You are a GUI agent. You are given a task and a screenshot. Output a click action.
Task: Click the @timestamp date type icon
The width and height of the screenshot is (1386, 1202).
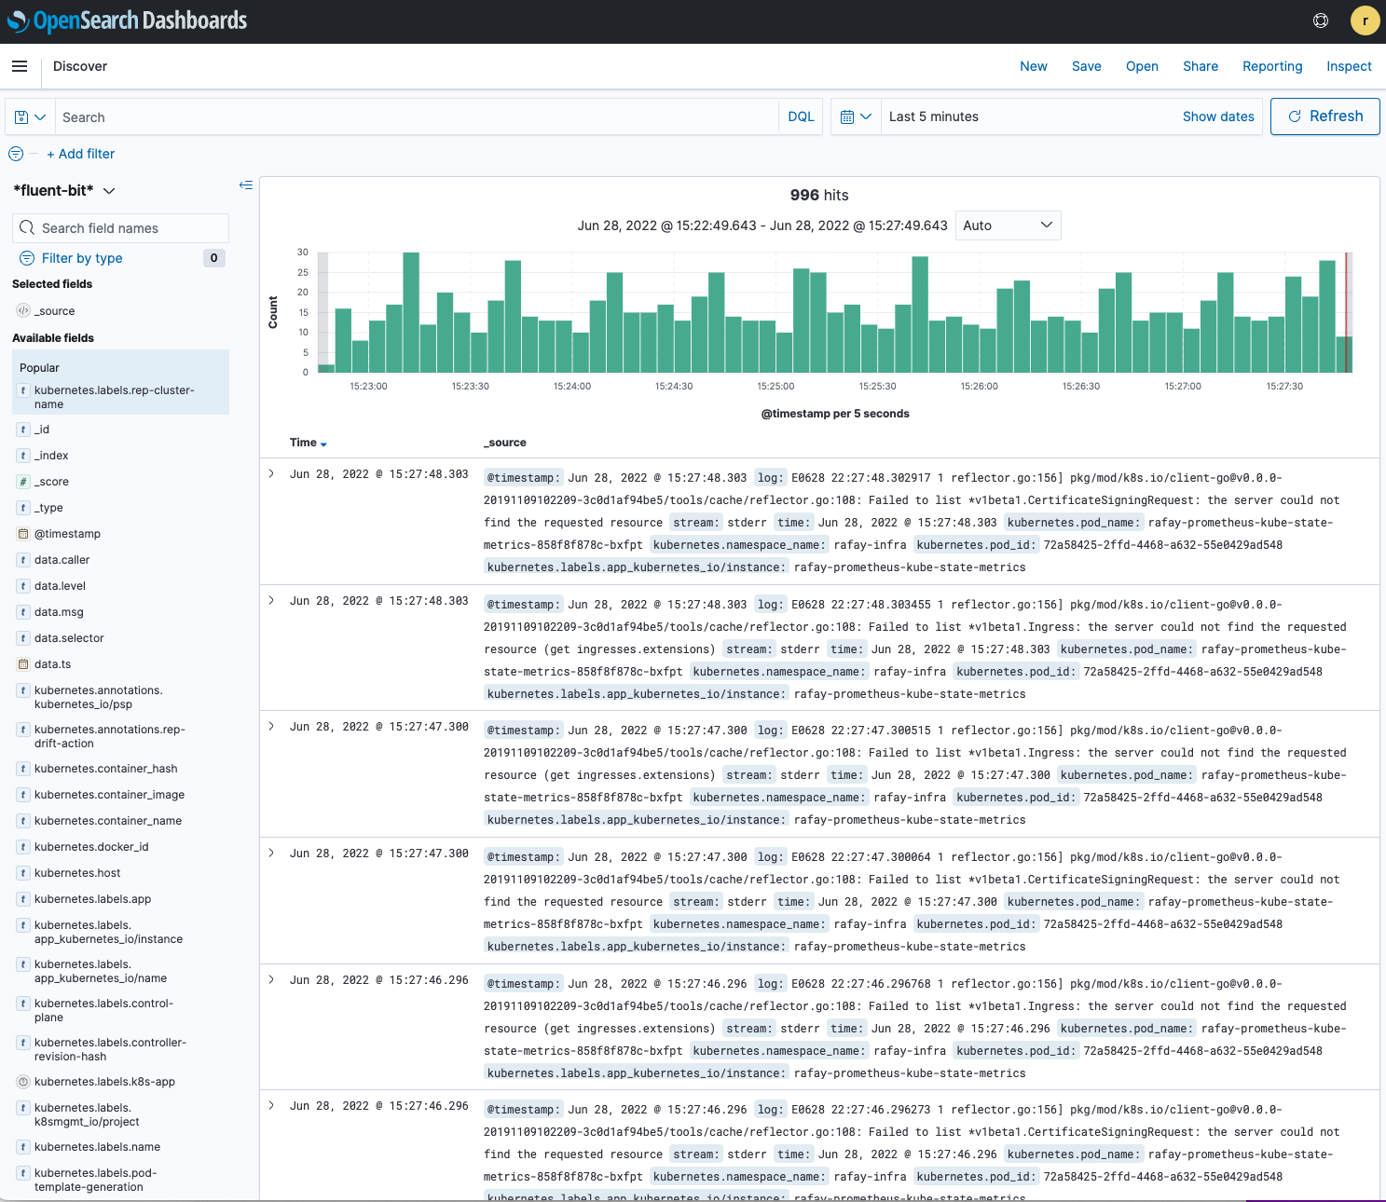23,534
